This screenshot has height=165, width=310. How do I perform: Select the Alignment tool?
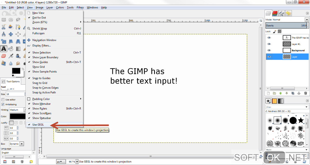18,34
